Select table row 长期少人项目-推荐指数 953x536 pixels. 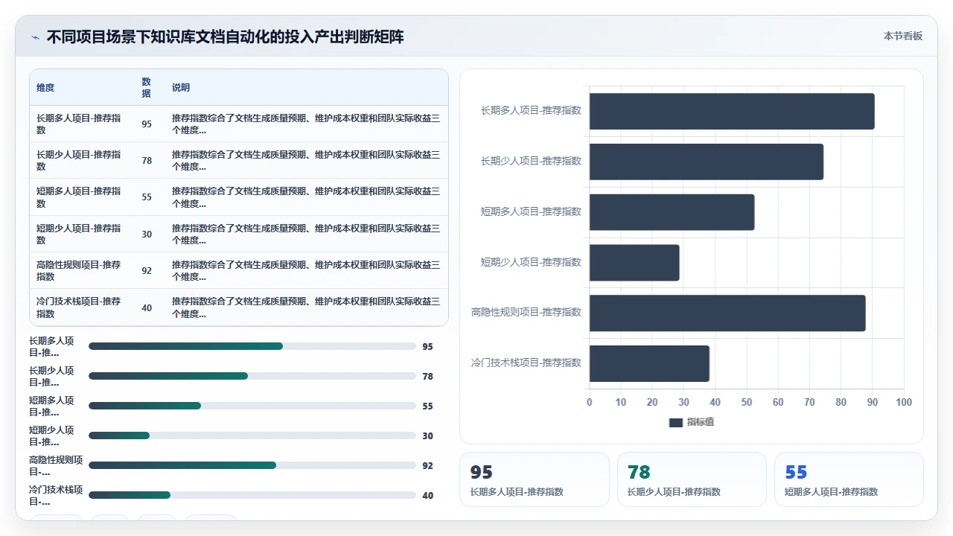click(x=239, y=160)
